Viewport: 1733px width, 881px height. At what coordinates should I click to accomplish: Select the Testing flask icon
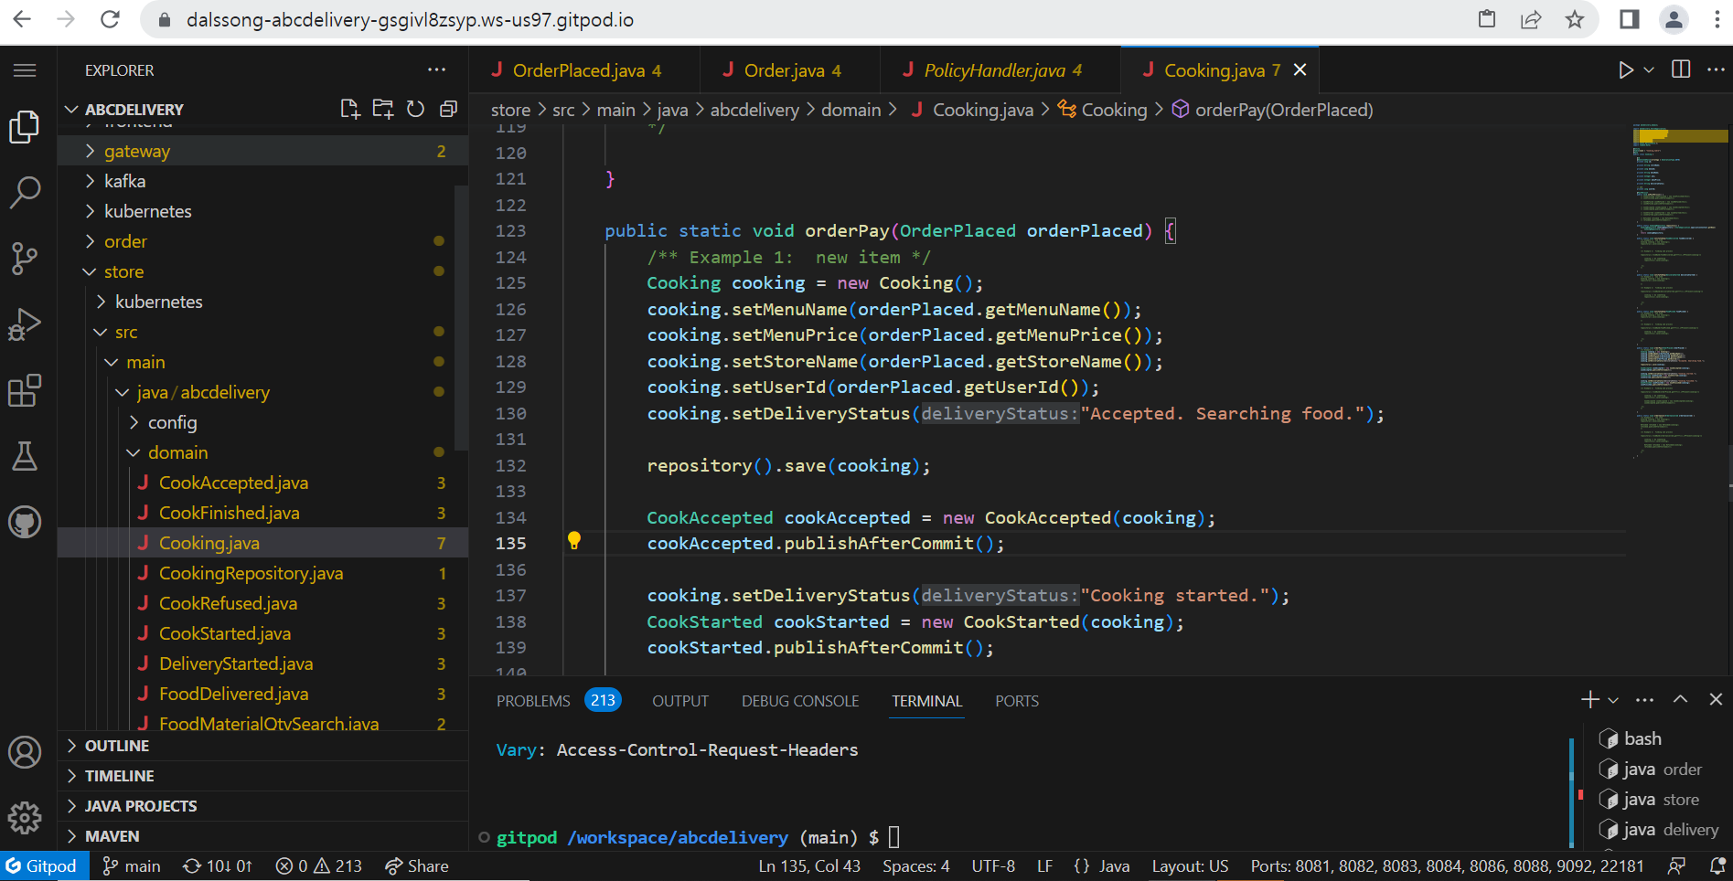[x=25, y=456]
